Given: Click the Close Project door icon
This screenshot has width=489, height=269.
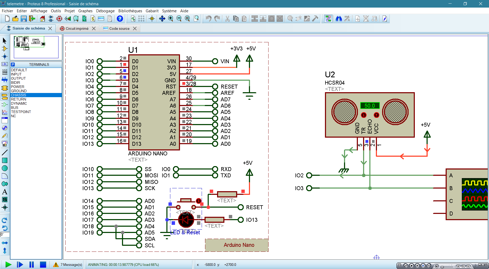Looking at the screenshot, I should click(32, 19).
